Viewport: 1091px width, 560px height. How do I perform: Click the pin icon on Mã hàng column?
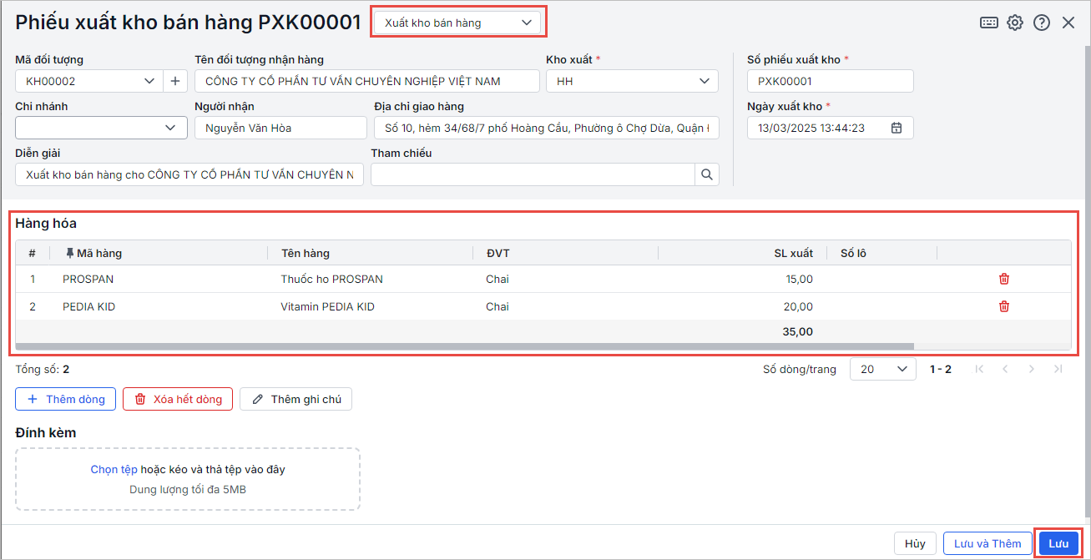click(70, 254)
